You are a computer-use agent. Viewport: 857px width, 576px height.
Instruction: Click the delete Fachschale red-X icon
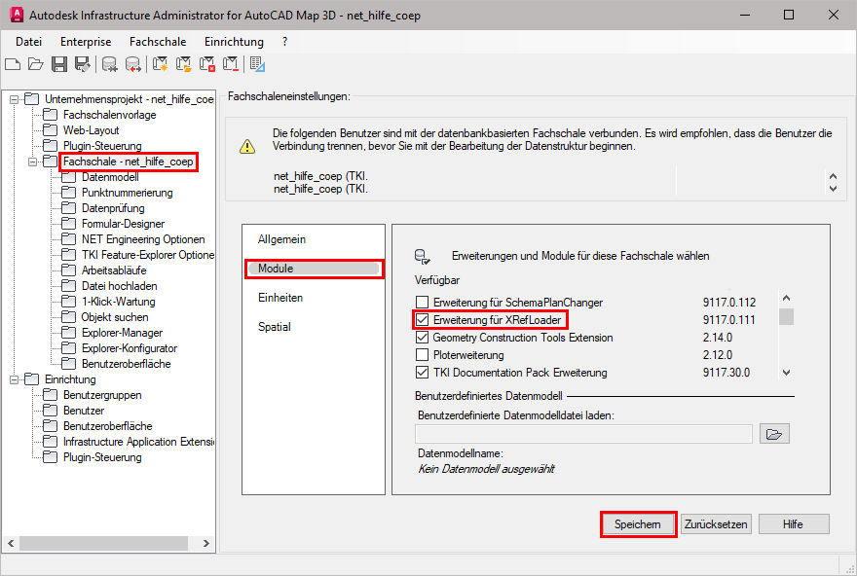coord(207,64)
